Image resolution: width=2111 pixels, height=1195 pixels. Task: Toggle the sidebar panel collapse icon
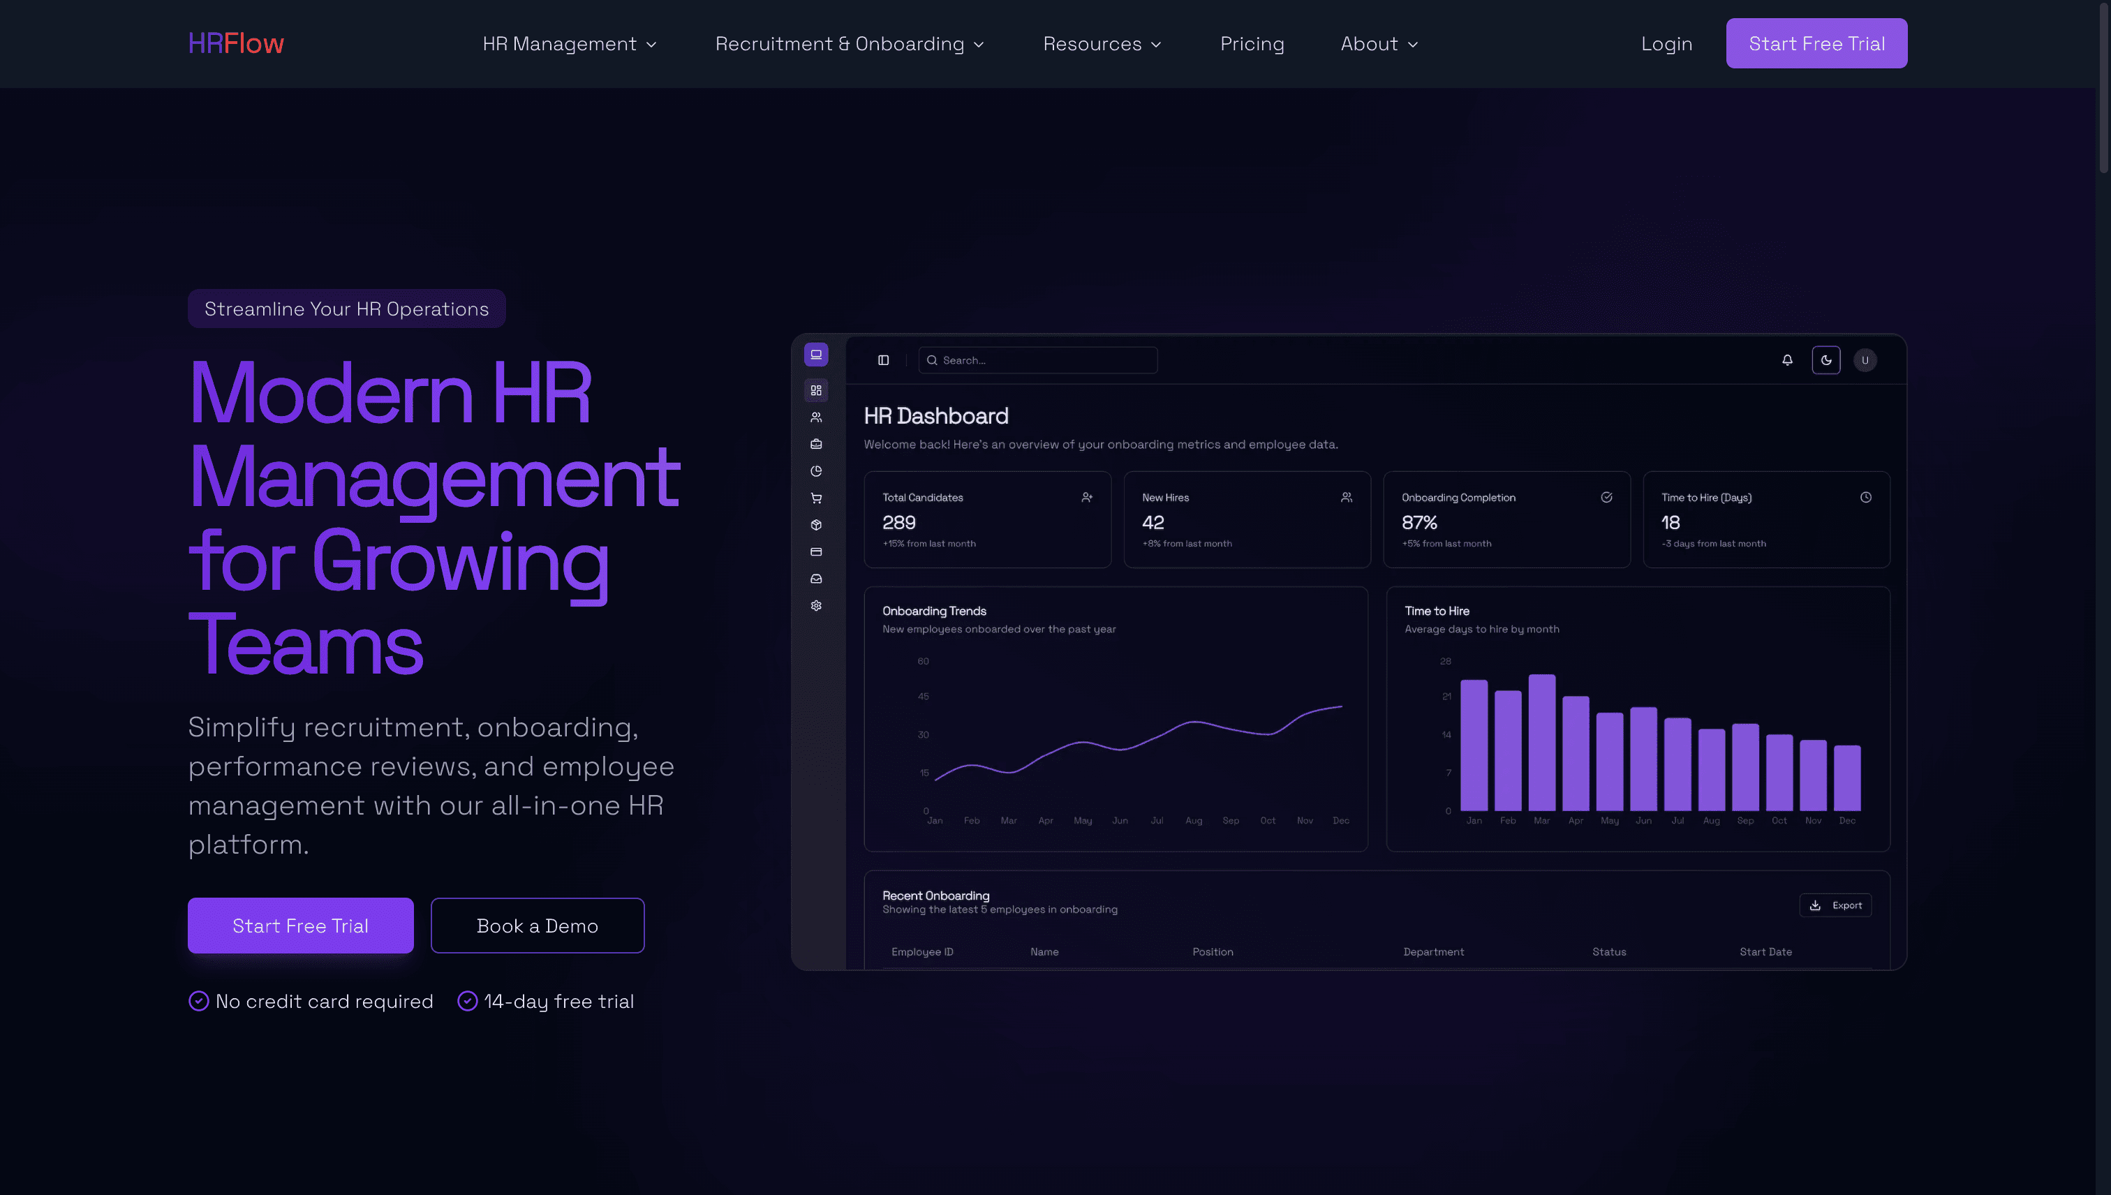click(883, 359)
